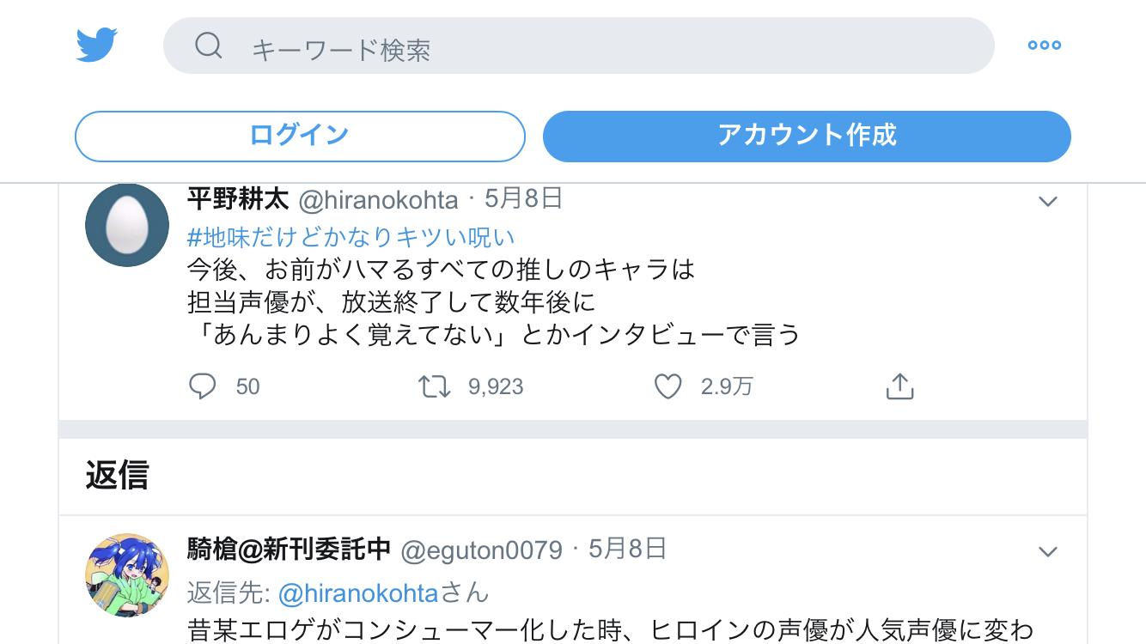
Task: Open the @hiranokohta mention link
Action: 358,592
